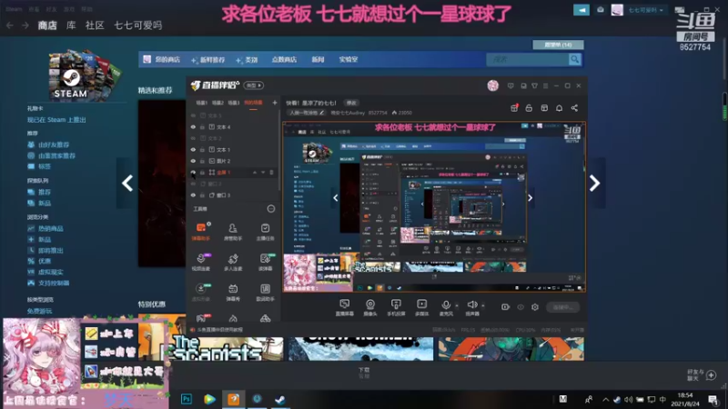Delete the 全屏 1 source with trash icon
Screen dimensions: 728x409
click(x=271, y=173)
